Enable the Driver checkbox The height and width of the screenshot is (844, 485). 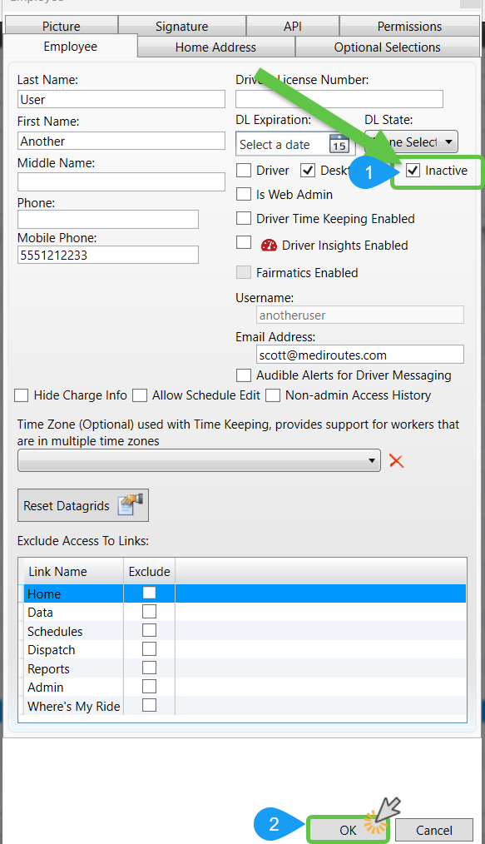(x=244, y=171)
